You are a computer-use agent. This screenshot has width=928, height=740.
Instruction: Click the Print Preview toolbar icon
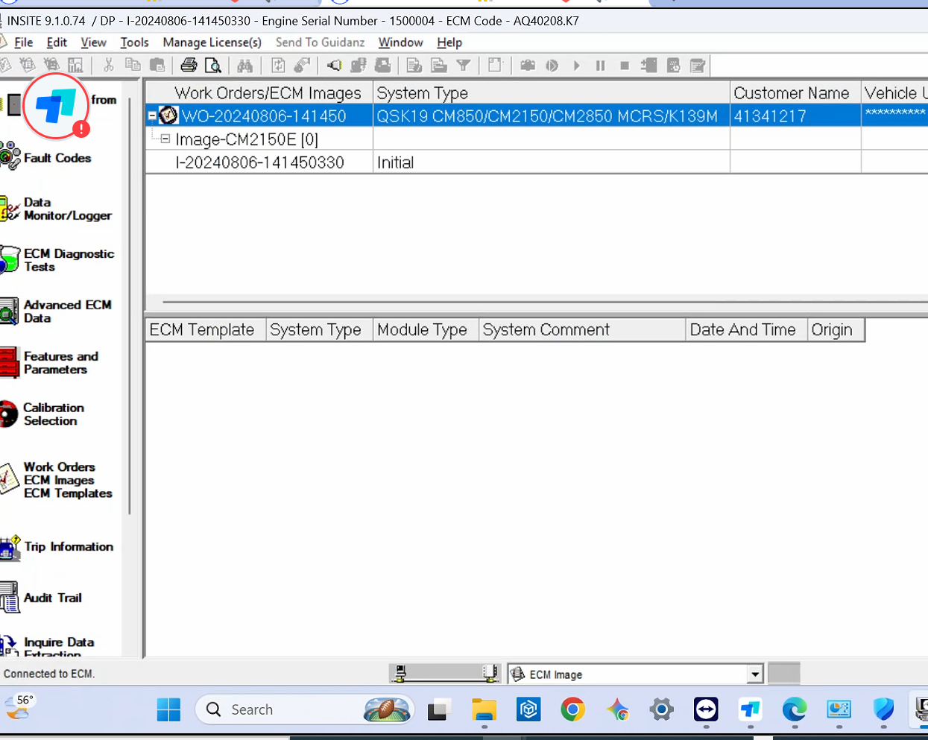coord(213,66)
